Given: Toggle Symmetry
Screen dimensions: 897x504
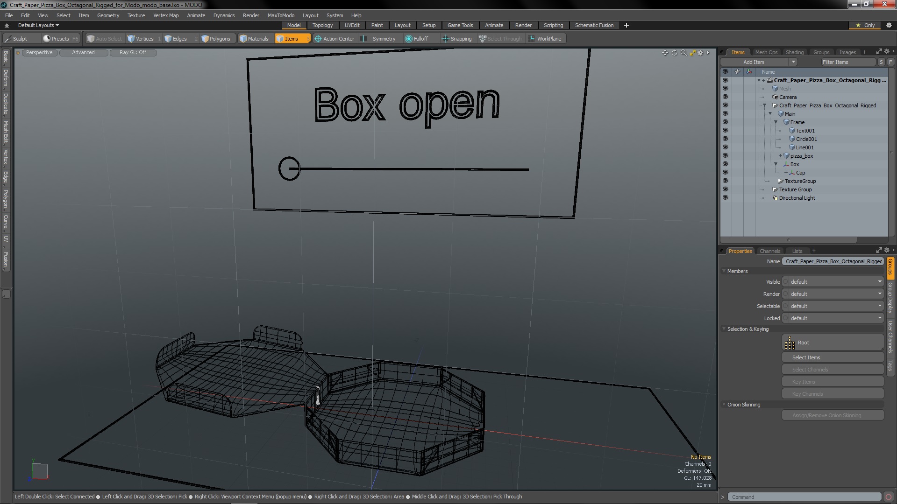Looking at the screenshot, I should click(379, 39).
